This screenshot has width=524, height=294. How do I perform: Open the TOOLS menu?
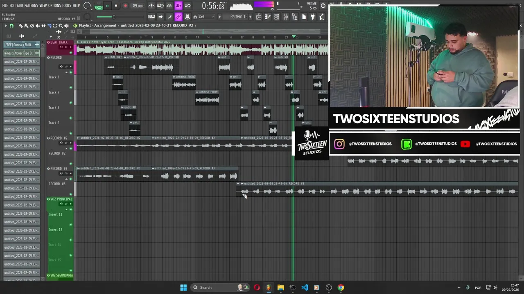66,6
